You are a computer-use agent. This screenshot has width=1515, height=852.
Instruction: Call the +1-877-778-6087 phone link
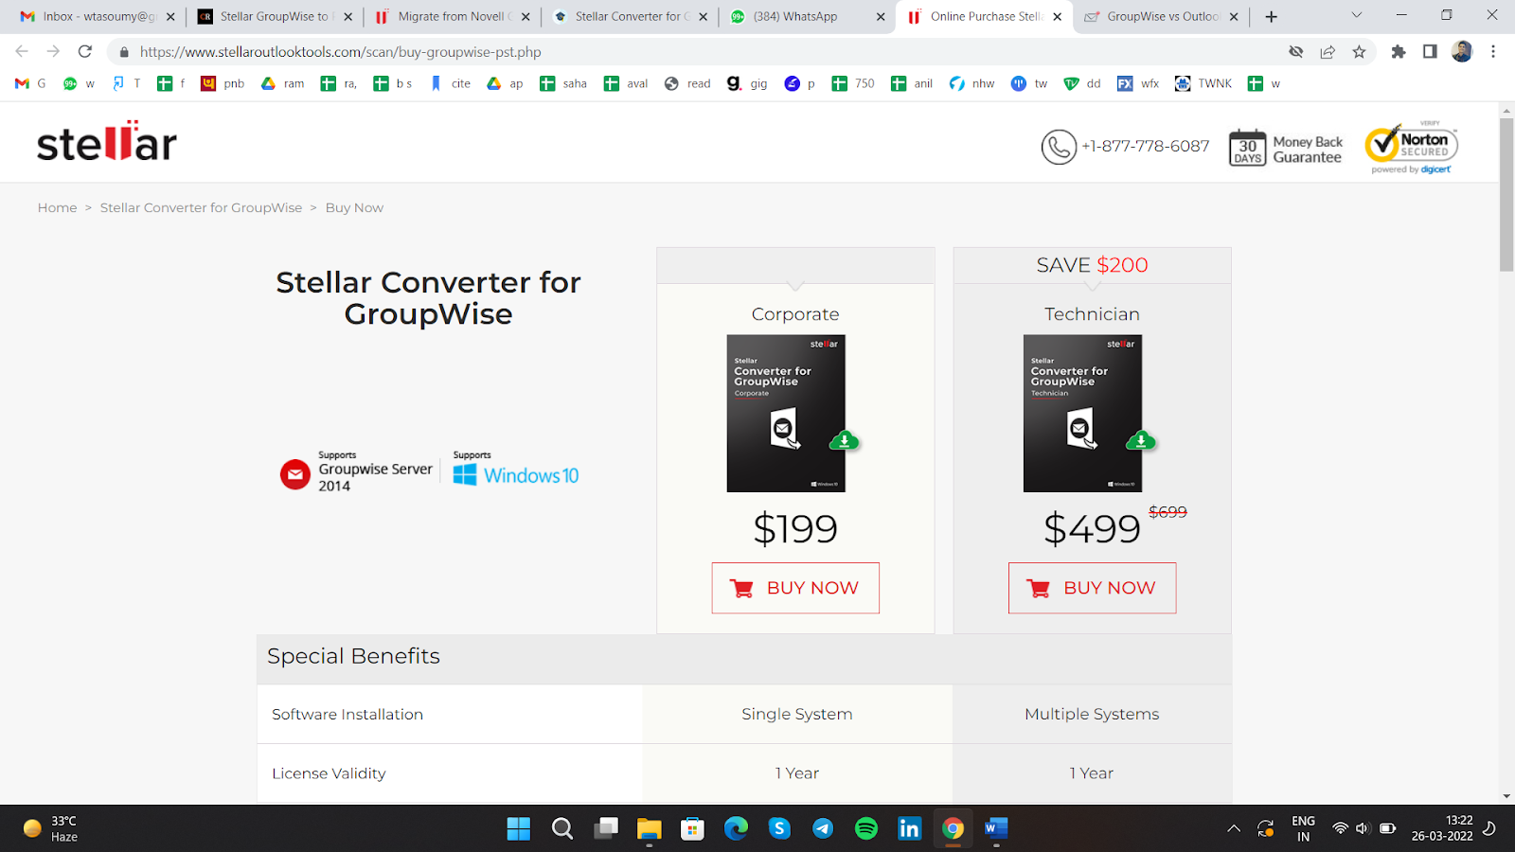pos(1126,147)
